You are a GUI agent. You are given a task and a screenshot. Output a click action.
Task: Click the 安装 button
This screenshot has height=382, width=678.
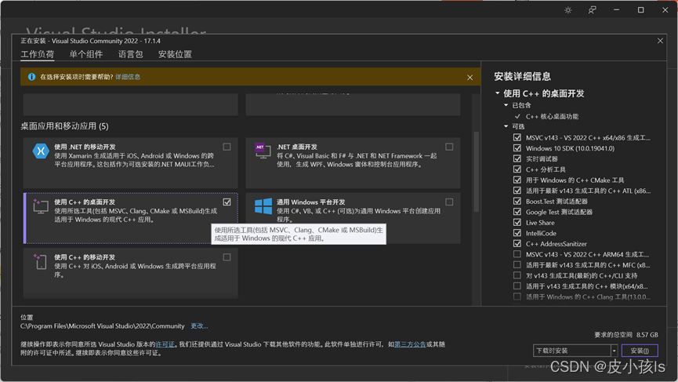[x=640, y=351]
